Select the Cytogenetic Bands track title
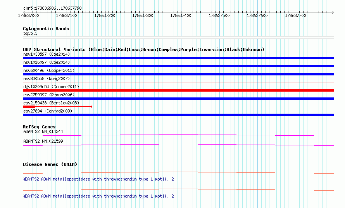345x208 pixels. 46,29
